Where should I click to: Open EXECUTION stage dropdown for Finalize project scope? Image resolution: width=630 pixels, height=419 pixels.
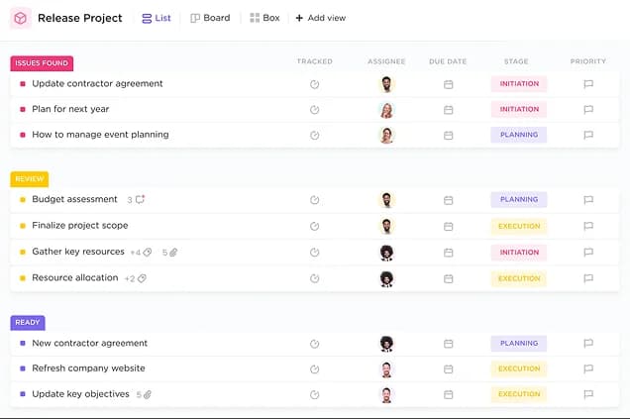(519, 226)
